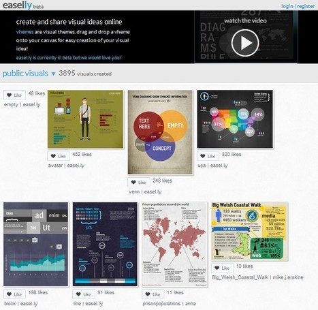Click the 'empty | easel.ly' caption
Screen dimensions: 318x310
(x=22, y=105)
